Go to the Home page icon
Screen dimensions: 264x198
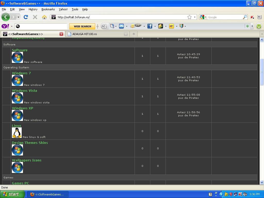[x=44, y=17]
